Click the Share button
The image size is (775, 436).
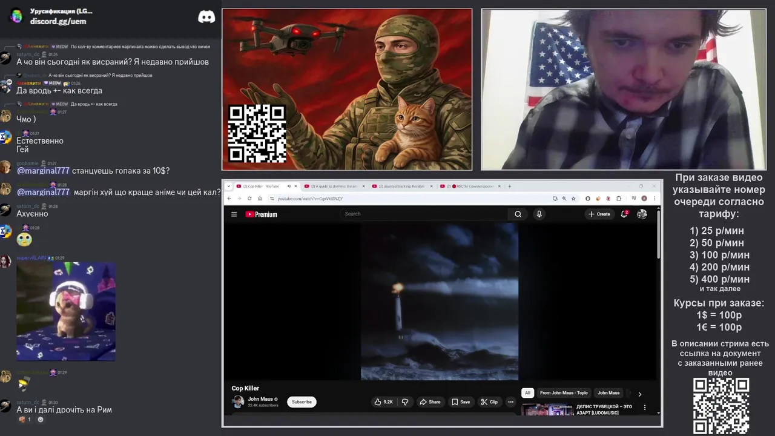430,401
